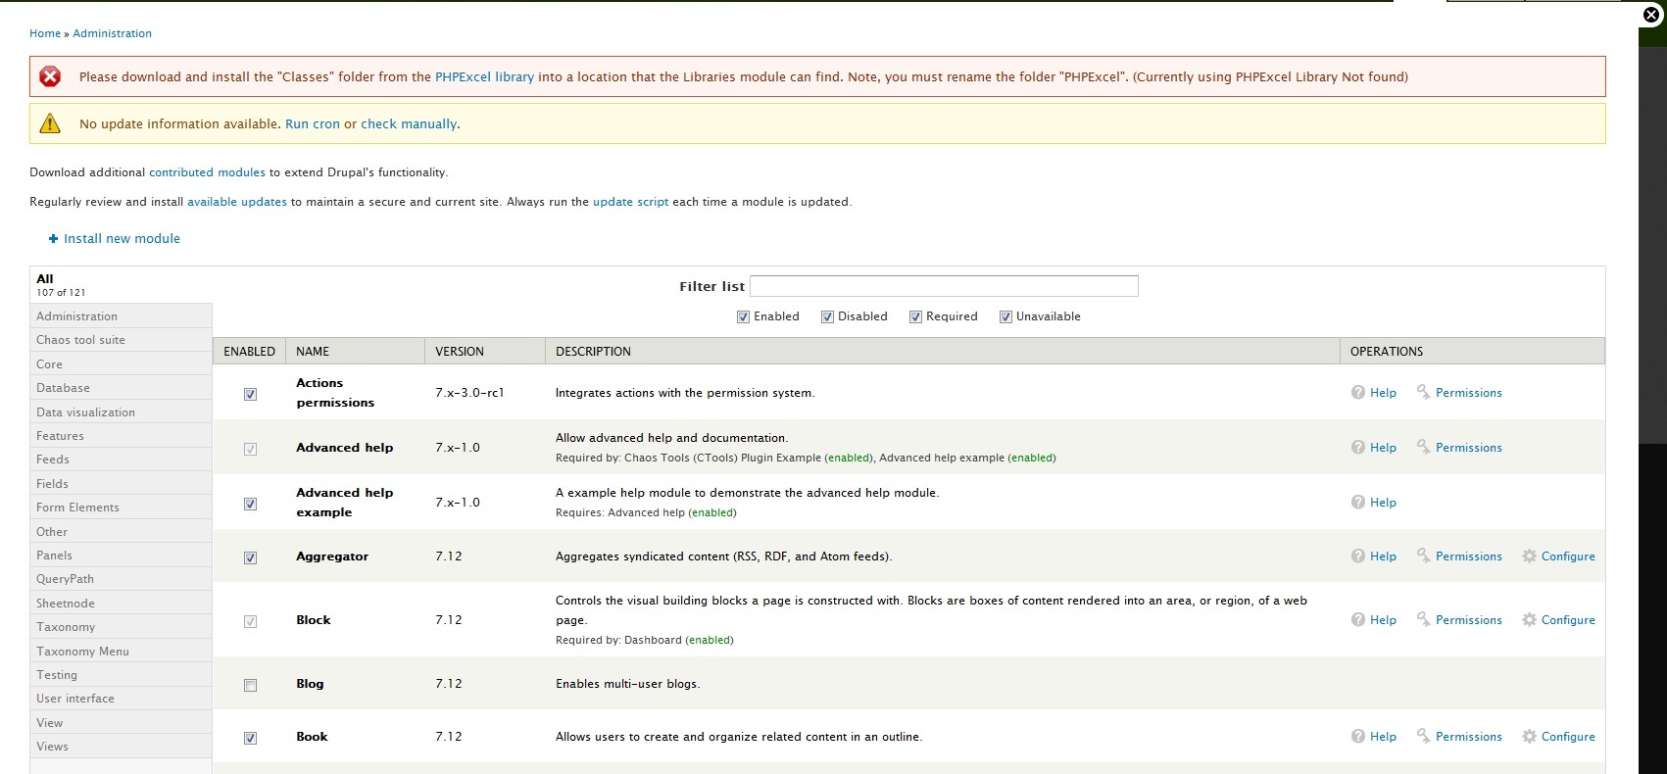The height and width of the screenshot is (774, 1667).
Task: Click the Help icon for Actions permissions
Action: [1357, 393]
